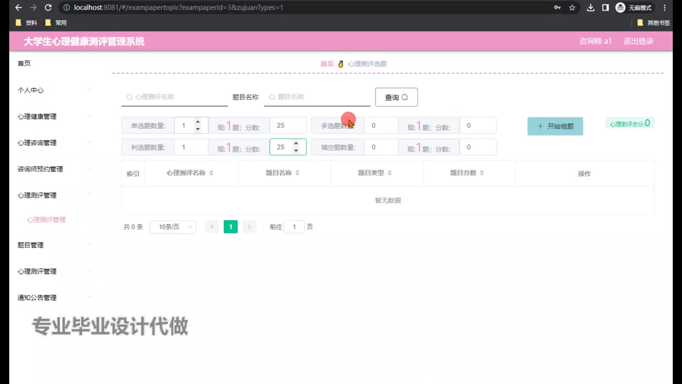Expand the 个人中心 sidebar menu

point(53,90)
